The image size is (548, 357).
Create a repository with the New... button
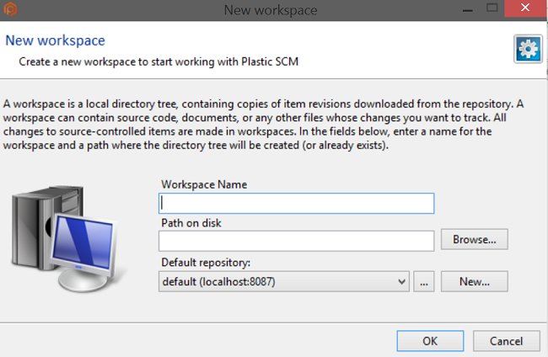pyautogui.click(x=474, y=281)
